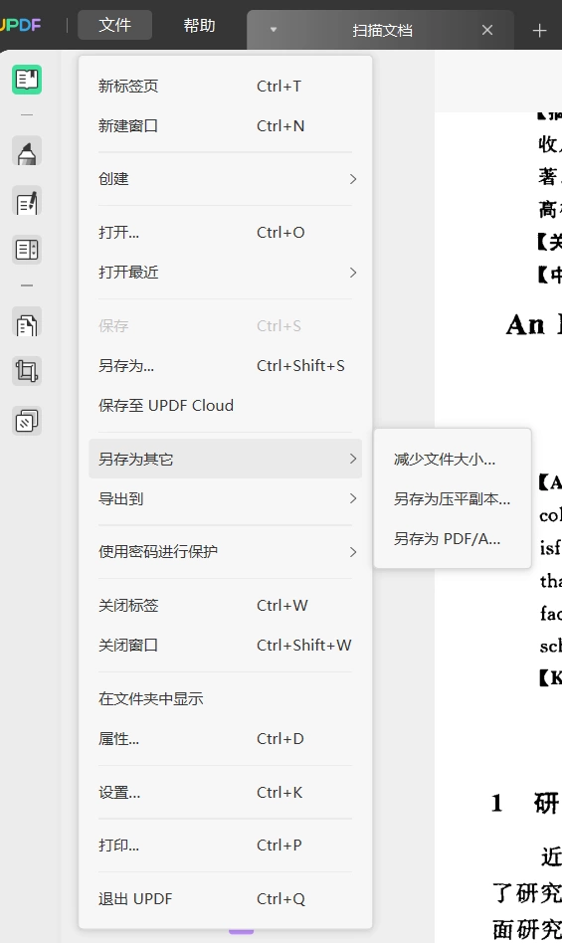The width and height of the screenshot is (562, 943).
Task: Add a new tab with plus icon
Action: click(x=539, y=30)
